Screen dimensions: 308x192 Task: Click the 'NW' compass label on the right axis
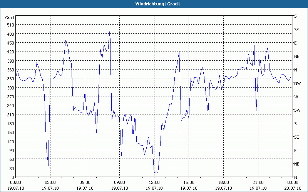pos(297,83)
